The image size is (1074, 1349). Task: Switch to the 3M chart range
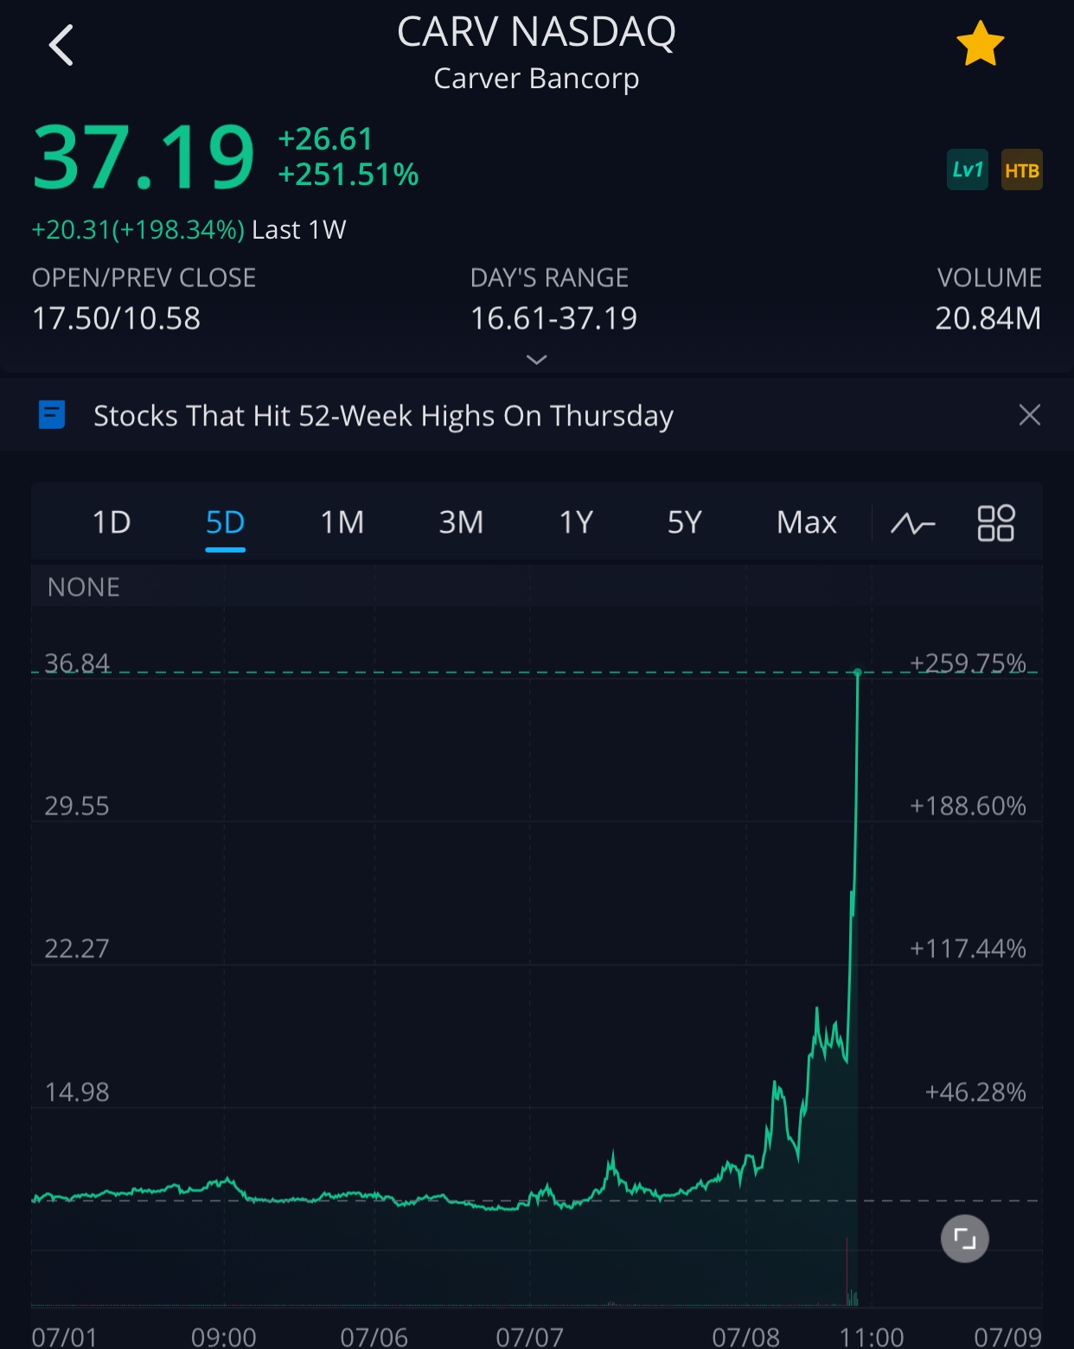pyautogui.click(x=461, y=522)
